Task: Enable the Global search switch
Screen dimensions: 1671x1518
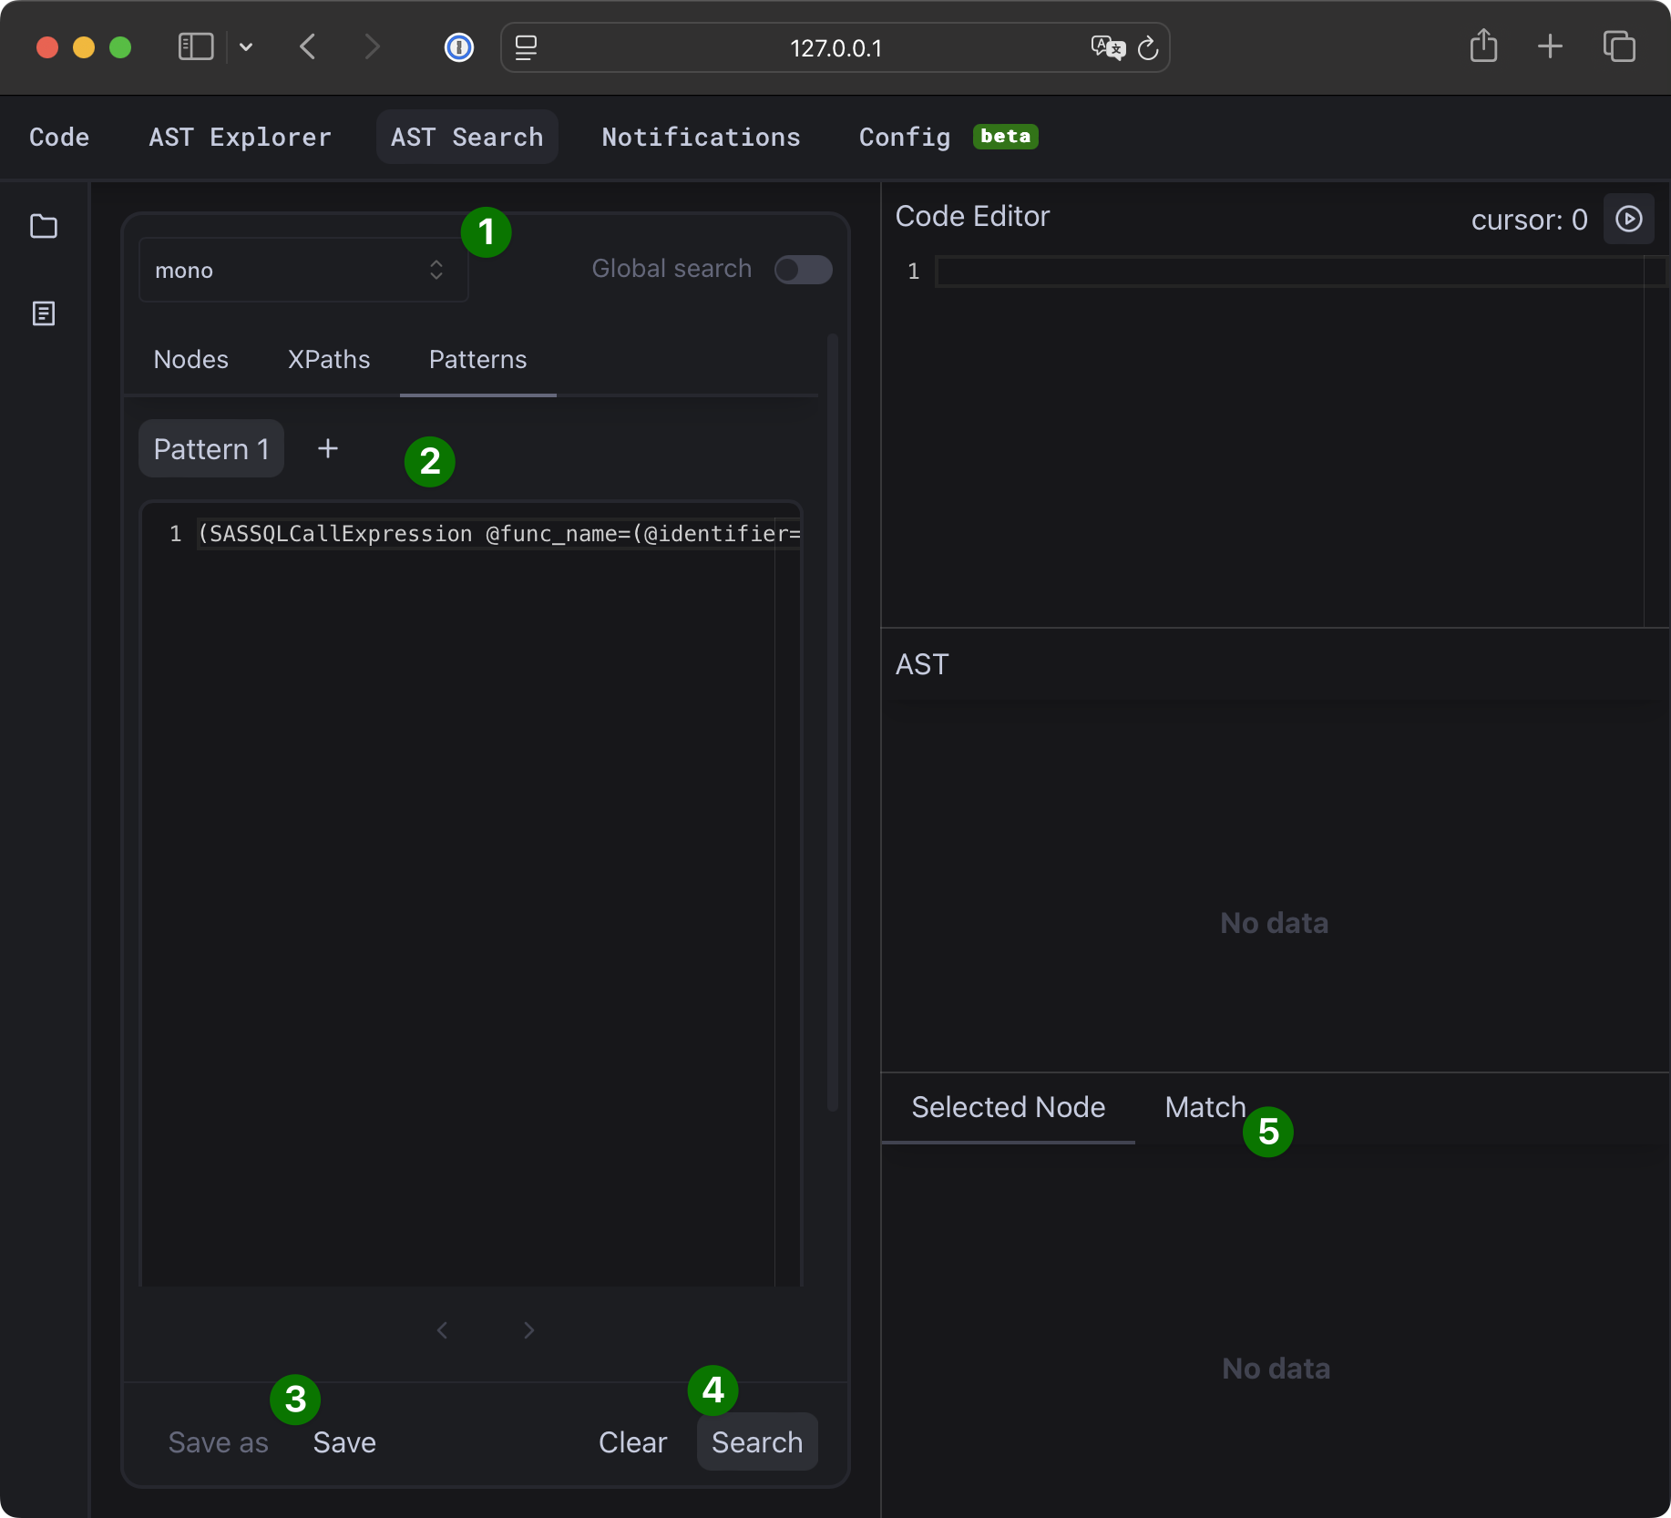Action: 803,270
